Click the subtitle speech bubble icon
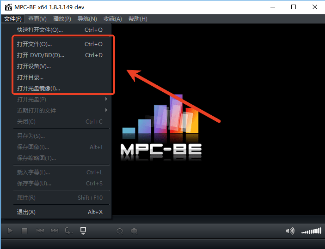325x249 pixels. pos(134,231)
